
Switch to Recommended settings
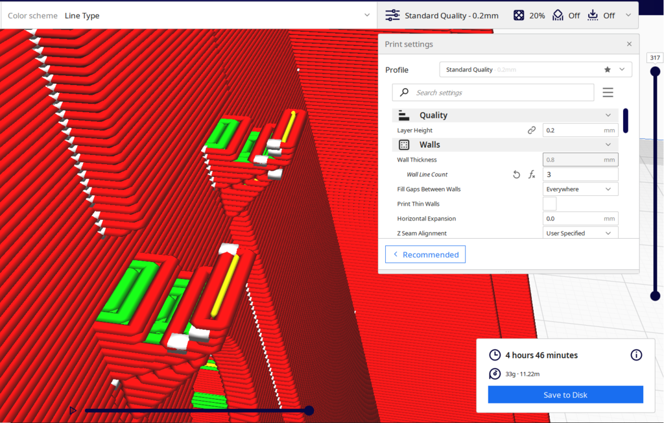[425, 255]
